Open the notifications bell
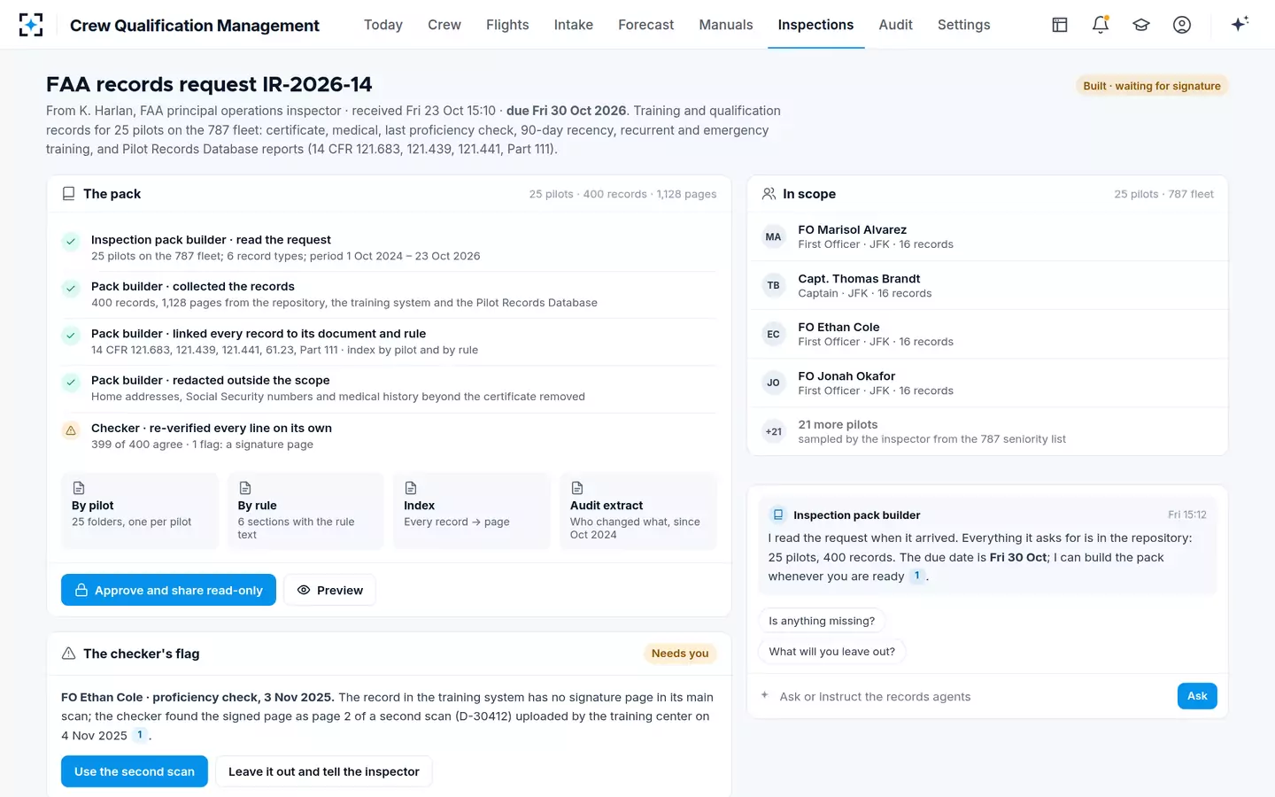 tap(1101, 25)
